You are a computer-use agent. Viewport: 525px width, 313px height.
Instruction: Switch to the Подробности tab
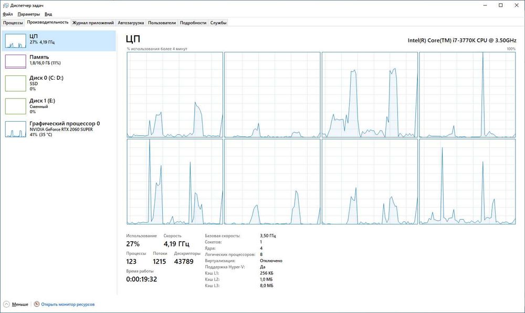click(x=193, y=23)
